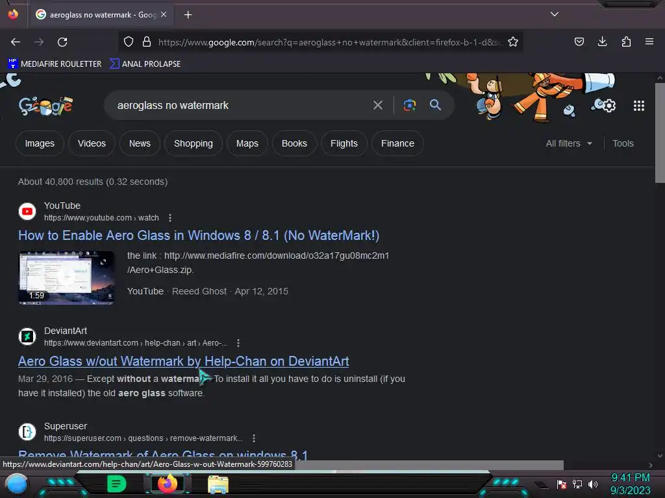The height and width of the screenshot is (498, 665).
Task: Submit search with magnifier icon
Action: (435, 105)
